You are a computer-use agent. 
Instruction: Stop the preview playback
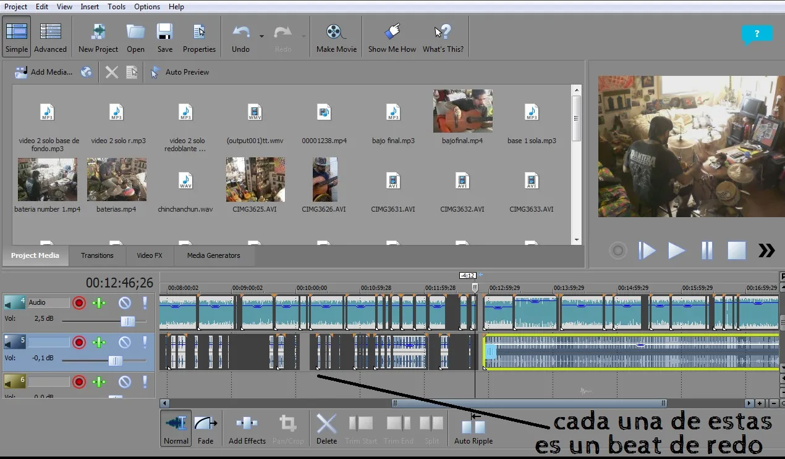[x=736, y=250]
